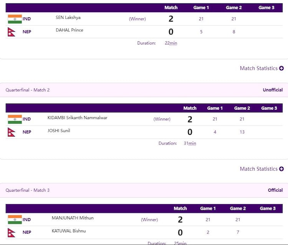This screenshot has width=288, height=245.
Task: Open MANJUNATH Mithun player entry
Action: 73,218
